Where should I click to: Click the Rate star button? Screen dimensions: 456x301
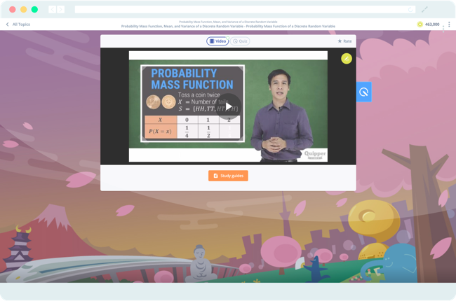tap(344, 41)
